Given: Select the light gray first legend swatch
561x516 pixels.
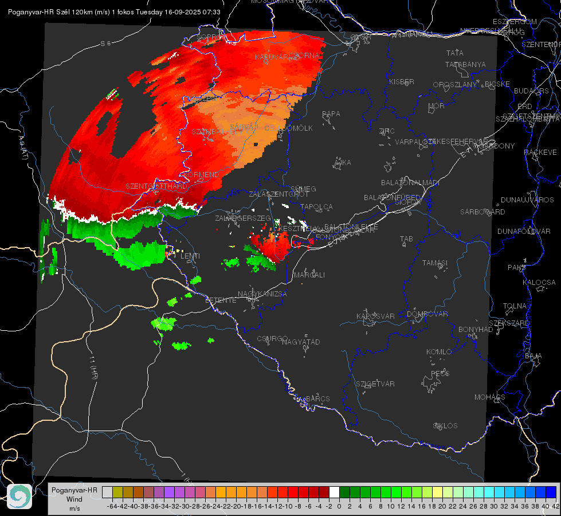Looking at the screenshot, I should pyautogui.click(x=107, y=492).
